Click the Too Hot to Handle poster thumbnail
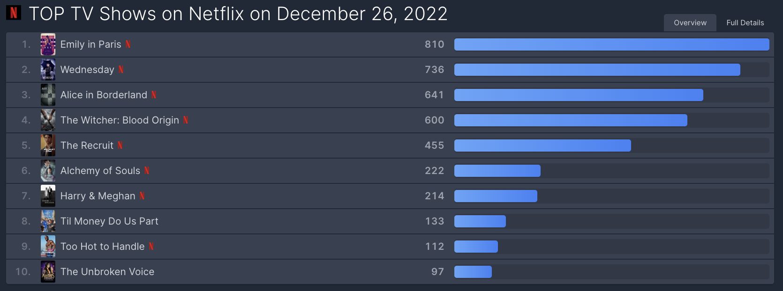 pos(48,247)
